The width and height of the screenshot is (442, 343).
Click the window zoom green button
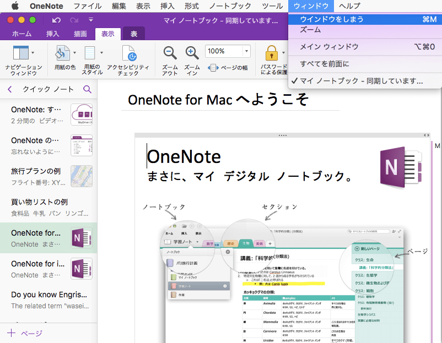pyautogui.click(x=33, y=20)
